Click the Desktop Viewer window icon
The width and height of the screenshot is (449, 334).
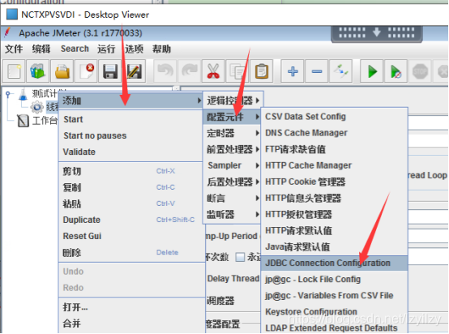pyautogui.click(x=12, y=15)
